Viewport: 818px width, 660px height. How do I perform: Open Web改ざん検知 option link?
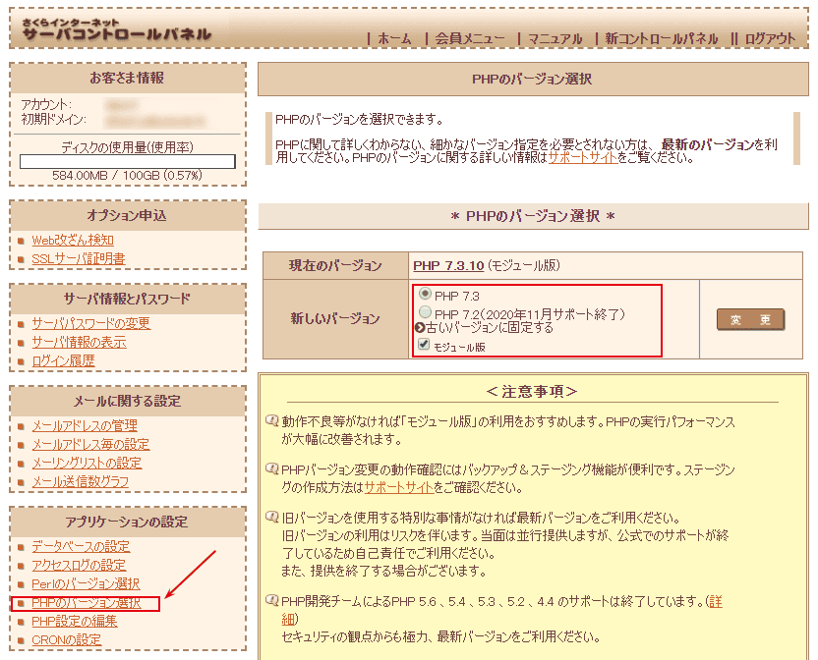pos(73,240)
